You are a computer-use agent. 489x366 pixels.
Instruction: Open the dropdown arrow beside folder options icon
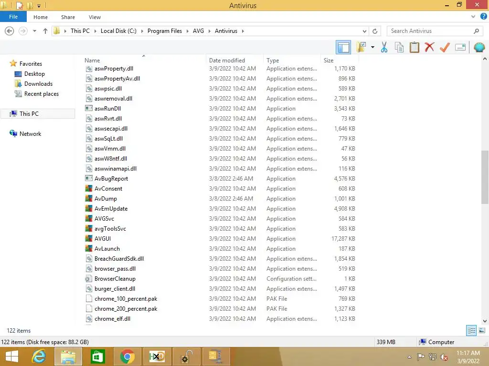click(372, 47)
